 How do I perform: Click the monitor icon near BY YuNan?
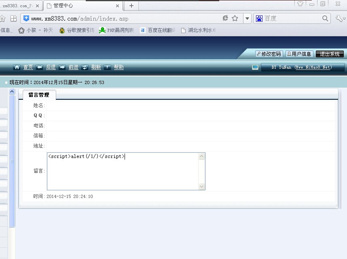[x=255, y=67]
